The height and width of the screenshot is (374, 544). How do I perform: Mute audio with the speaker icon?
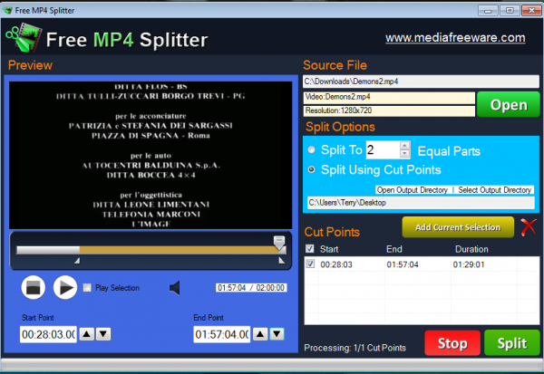click(175, 288)
